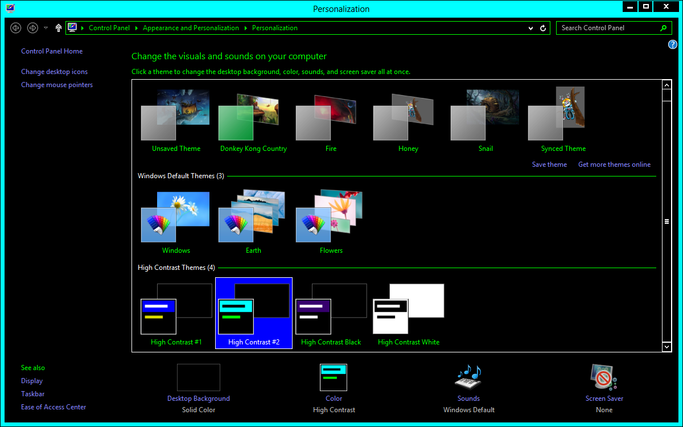Image resolution: width=683 pixels, height=427 pixels.
Task: Expand the Control Panel breadcrumb arrow
Action: tap(136, 28)
